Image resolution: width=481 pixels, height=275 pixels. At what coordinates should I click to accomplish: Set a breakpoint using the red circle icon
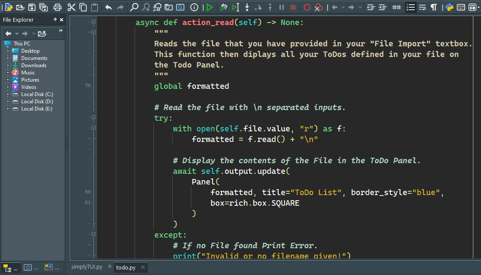tap(307, 7)
